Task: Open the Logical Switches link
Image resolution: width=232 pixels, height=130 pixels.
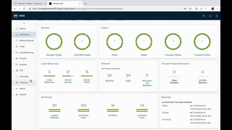Action: pyautogui.click(x=54, y=117)
